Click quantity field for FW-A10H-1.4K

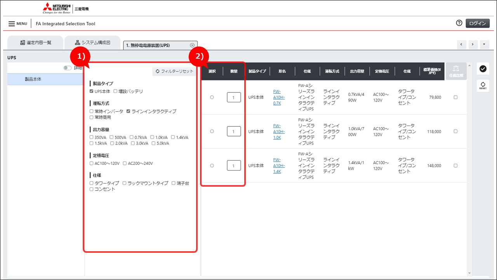click(x=234, y=166)
